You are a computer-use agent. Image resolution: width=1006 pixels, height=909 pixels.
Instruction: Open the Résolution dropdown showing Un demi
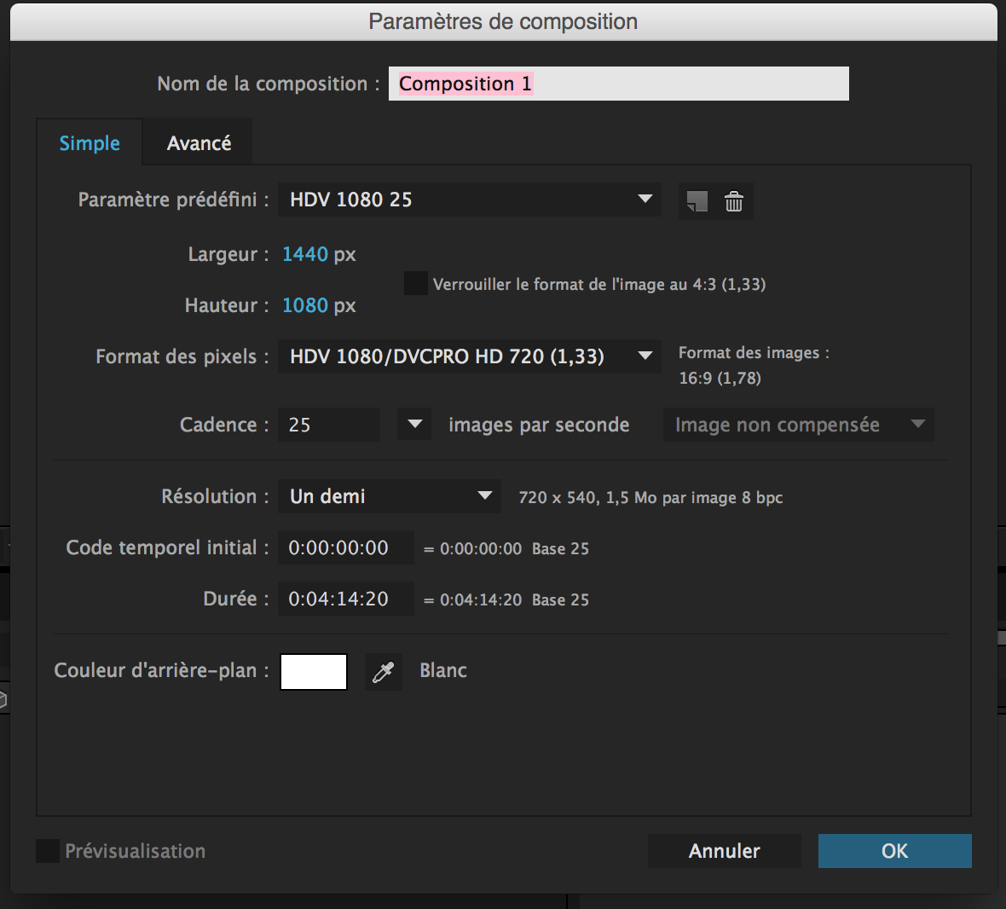[x=389, y=496]
